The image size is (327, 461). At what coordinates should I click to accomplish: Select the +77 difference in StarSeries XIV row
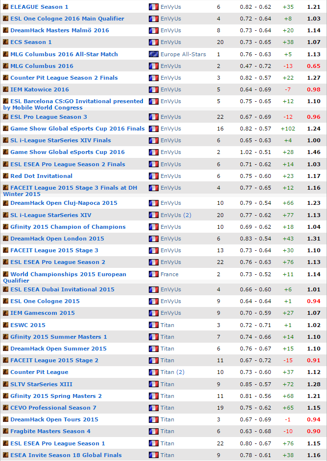(x=288, y=215)
